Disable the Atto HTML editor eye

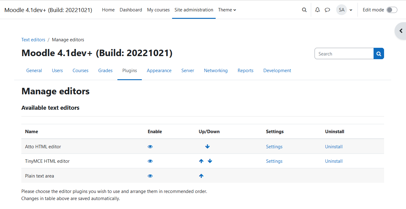[150, 147]
